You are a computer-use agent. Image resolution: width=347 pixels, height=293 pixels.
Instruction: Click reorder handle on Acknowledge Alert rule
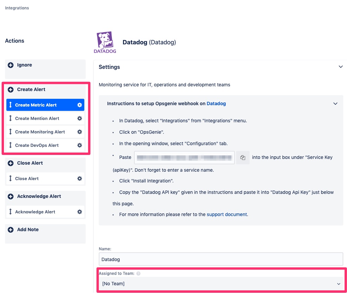tap(10, 212)
